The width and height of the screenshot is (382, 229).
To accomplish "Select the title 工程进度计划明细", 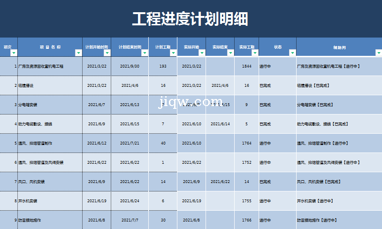I will pos(190,19).
